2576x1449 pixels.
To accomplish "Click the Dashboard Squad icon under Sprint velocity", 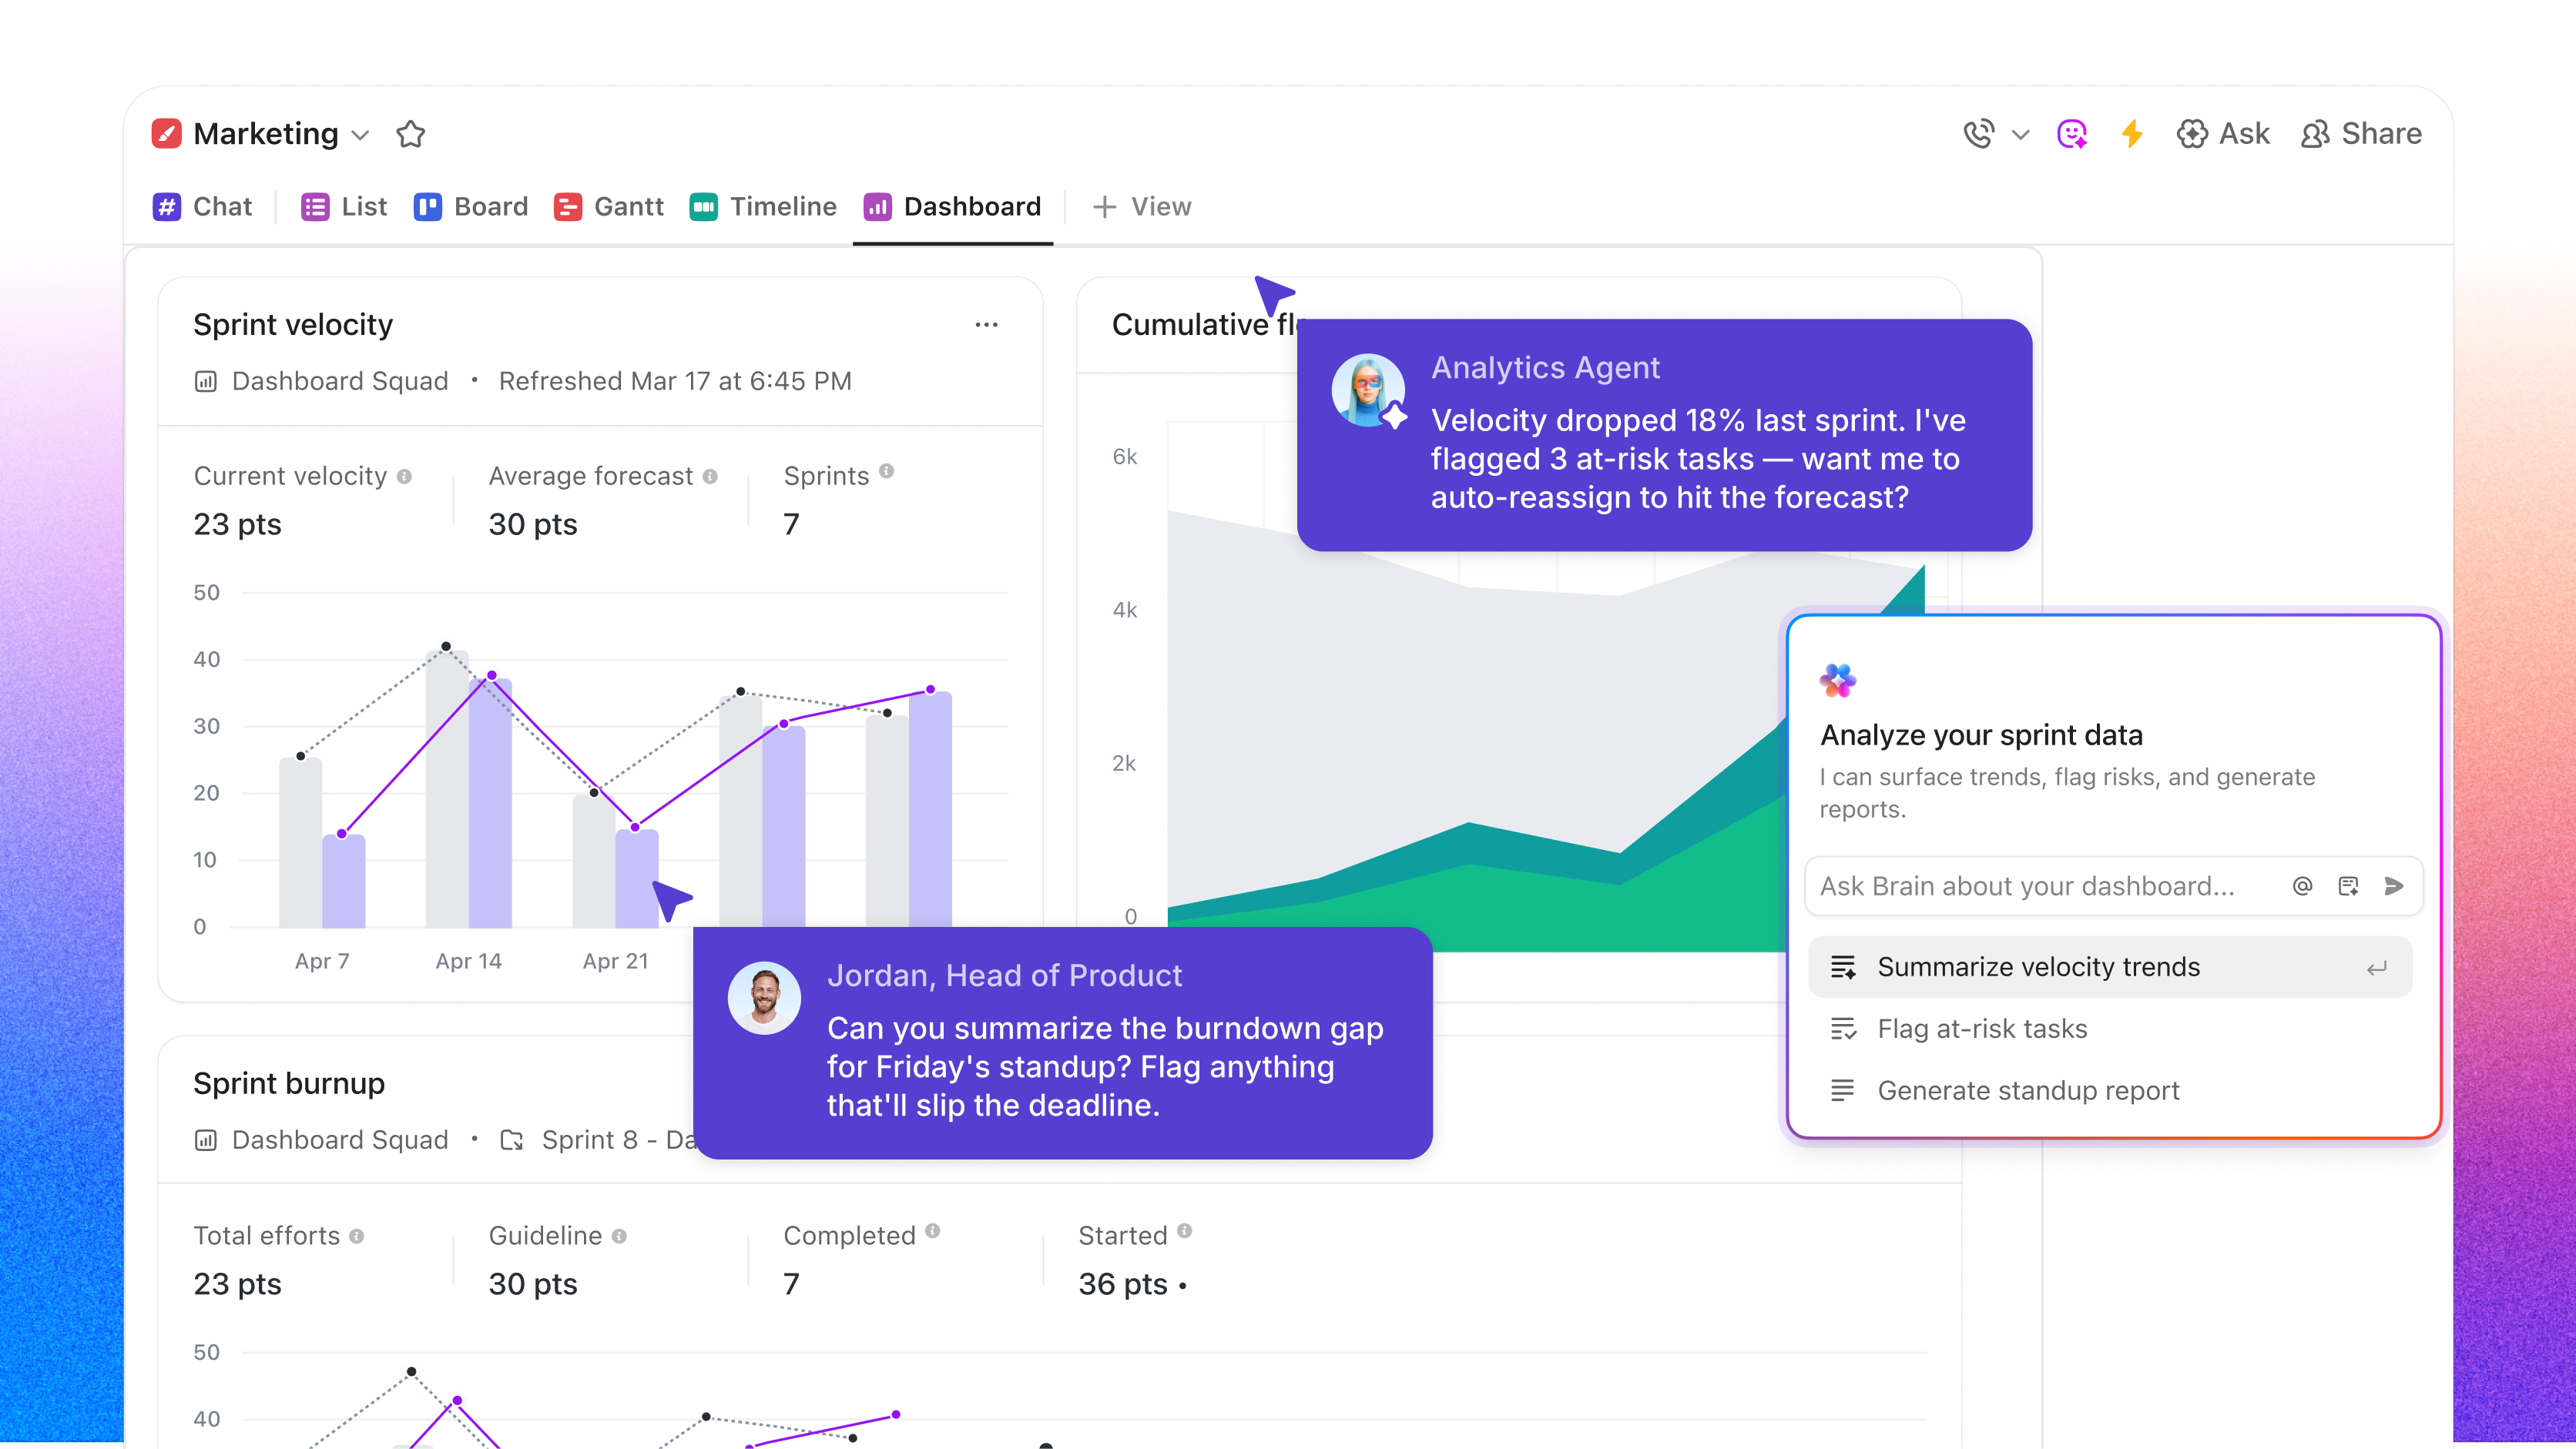I will (206, 382).
